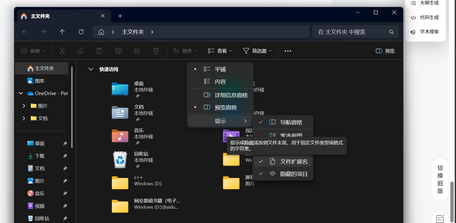Select 主文件夹 in navigation pane
456x223 pixels.
[x=42, y=68]
